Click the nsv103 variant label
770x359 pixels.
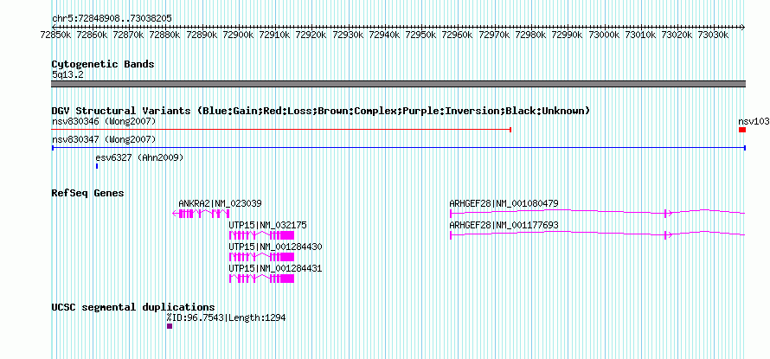pos(754,121)
